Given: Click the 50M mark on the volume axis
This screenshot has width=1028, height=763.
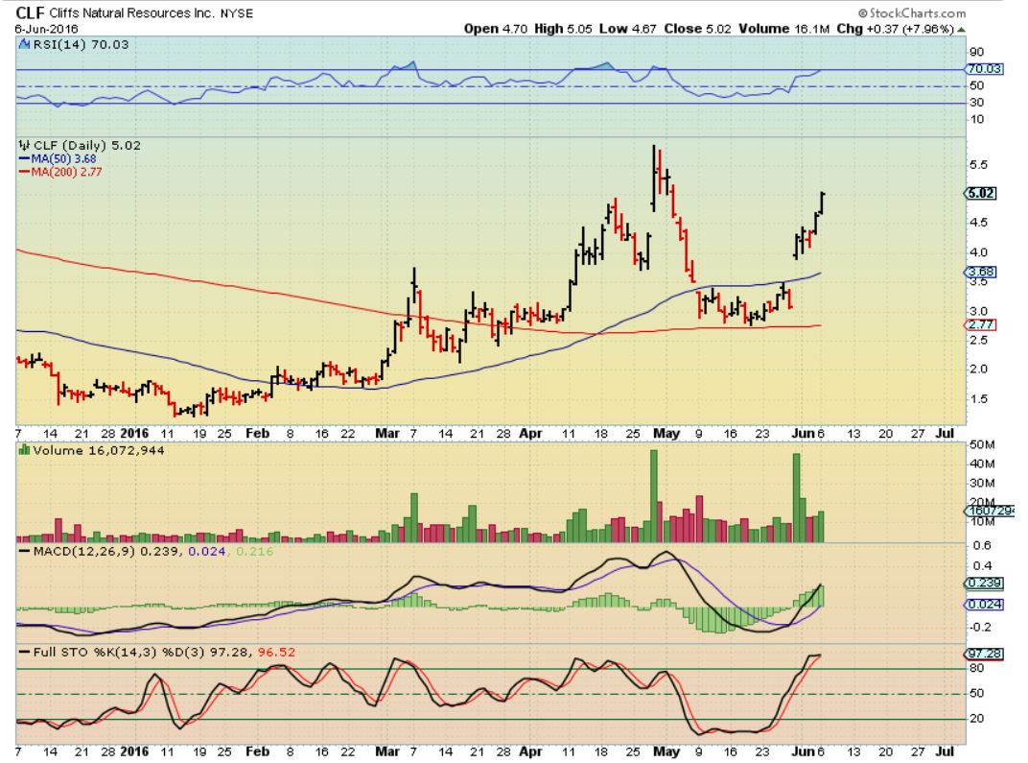Looking at the screenshot, I should point(982,444).
